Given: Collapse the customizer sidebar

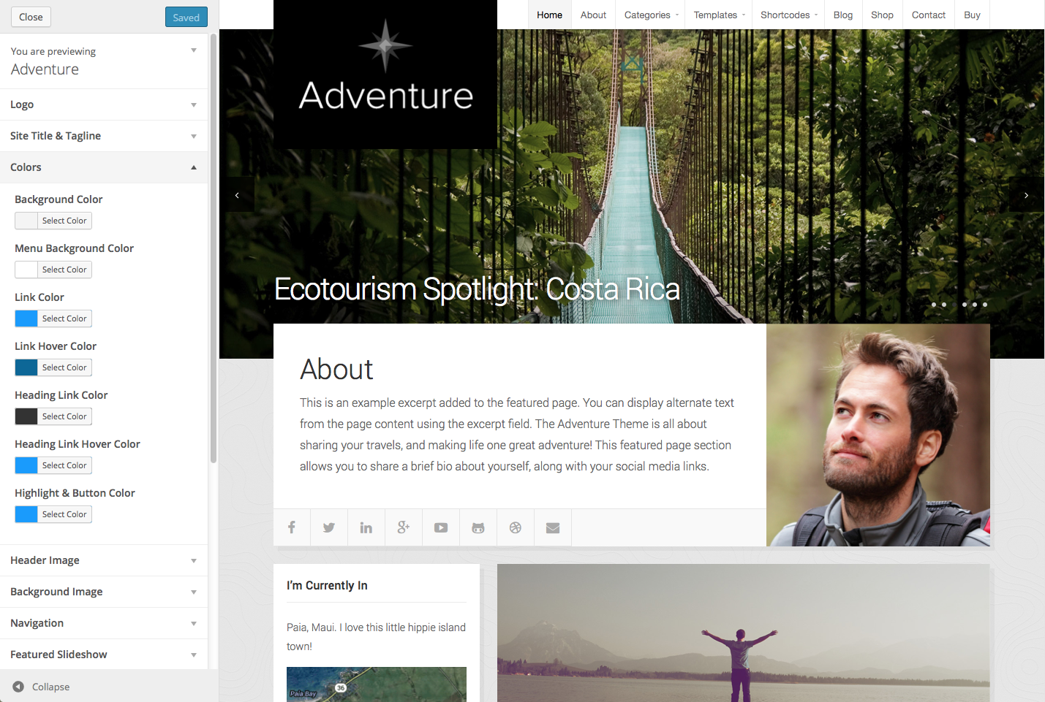Looking at the screenshot, I should [x=41, y=687].
